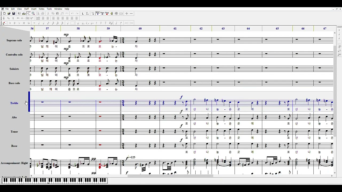342x192 pixels.
Task: Undo the last action
Action: pos(72,13)
